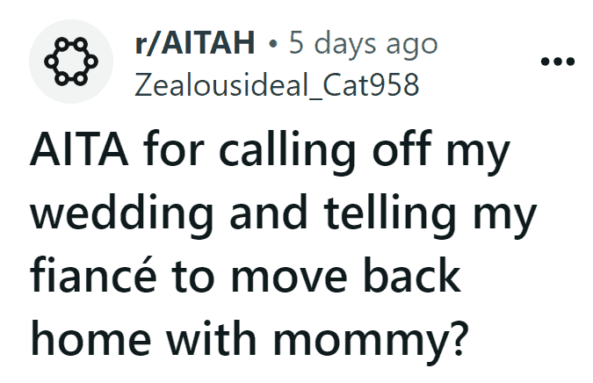Select the username under the subreddit name
This screenshot has width=593, height=383.
(277, 84)
